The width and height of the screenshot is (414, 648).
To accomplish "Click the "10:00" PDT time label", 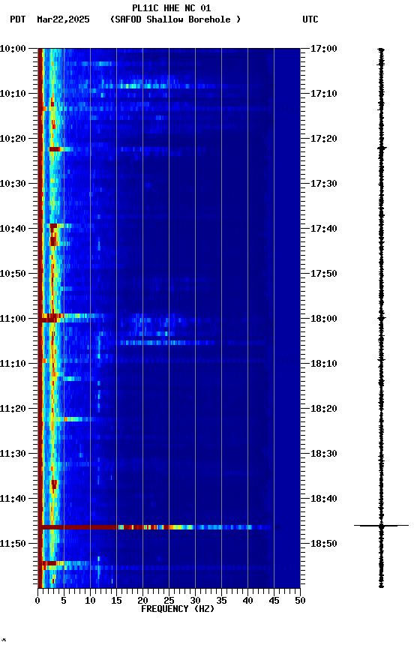I will tap(13, 49).
